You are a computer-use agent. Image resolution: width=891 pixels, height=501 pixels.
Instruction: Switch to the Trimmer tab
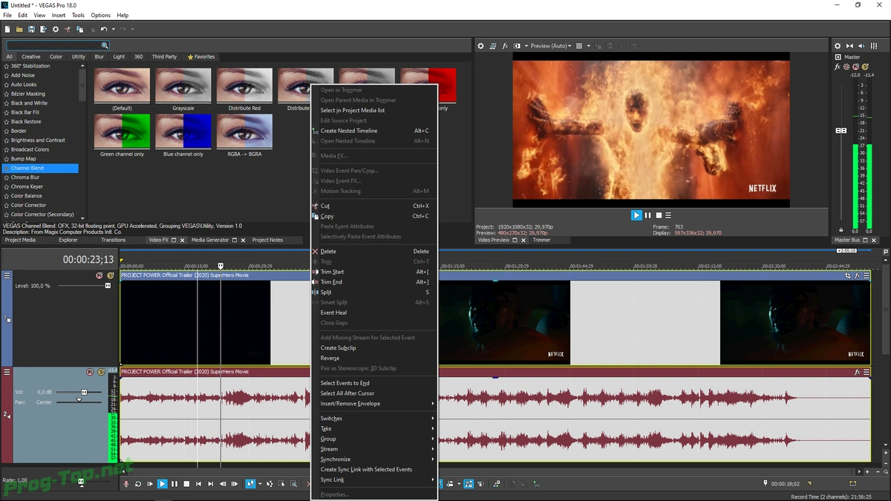pos(542,240)
